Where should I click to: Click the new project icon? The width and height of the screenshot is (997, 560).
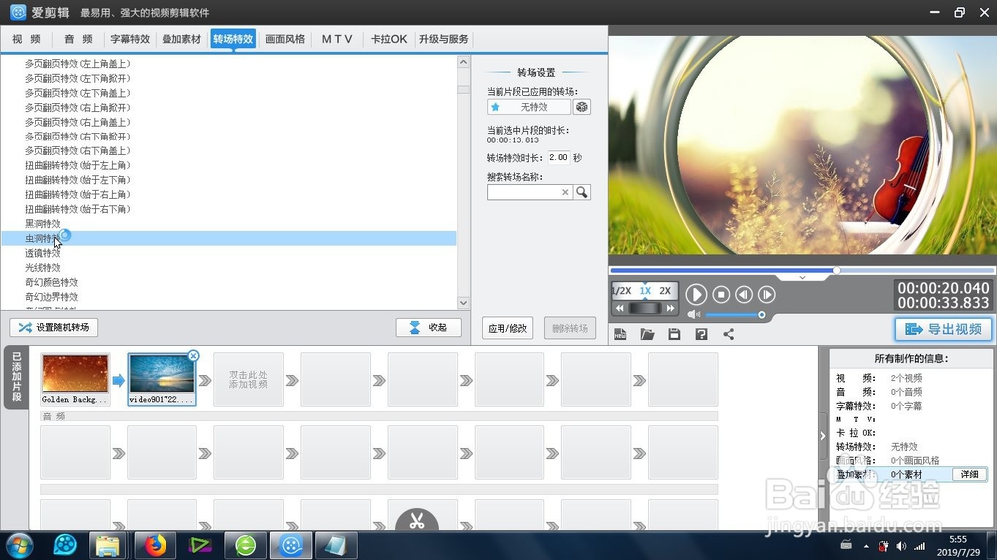[x=620, y=334]
